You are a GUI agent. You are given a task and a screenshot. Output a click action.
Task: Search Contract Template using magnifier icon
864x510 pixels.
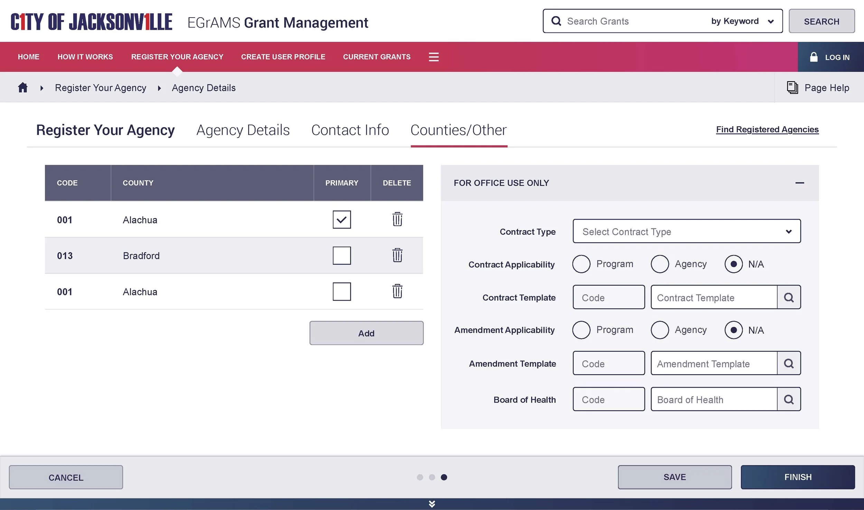(788, 297)
